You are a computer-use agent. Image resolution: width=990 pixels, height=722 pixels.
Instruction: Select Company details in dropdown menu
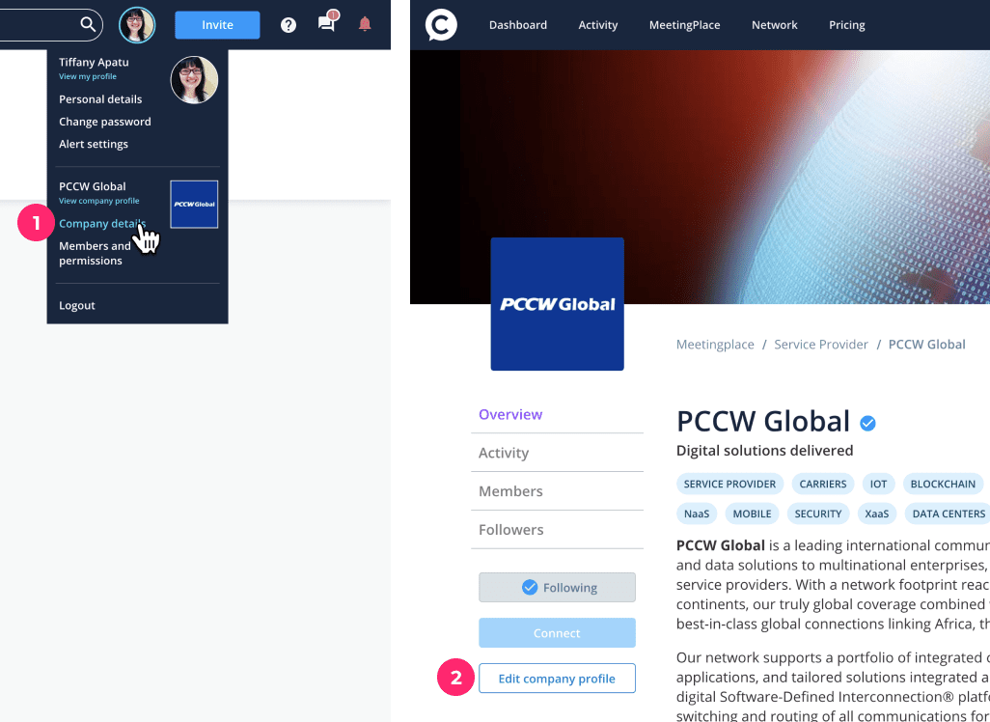pyautogui.click(x=101, y=224)
